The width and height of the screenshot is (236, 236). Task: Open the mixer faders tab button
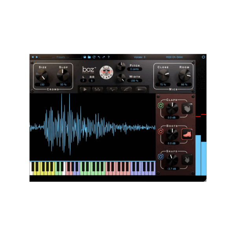98,90
